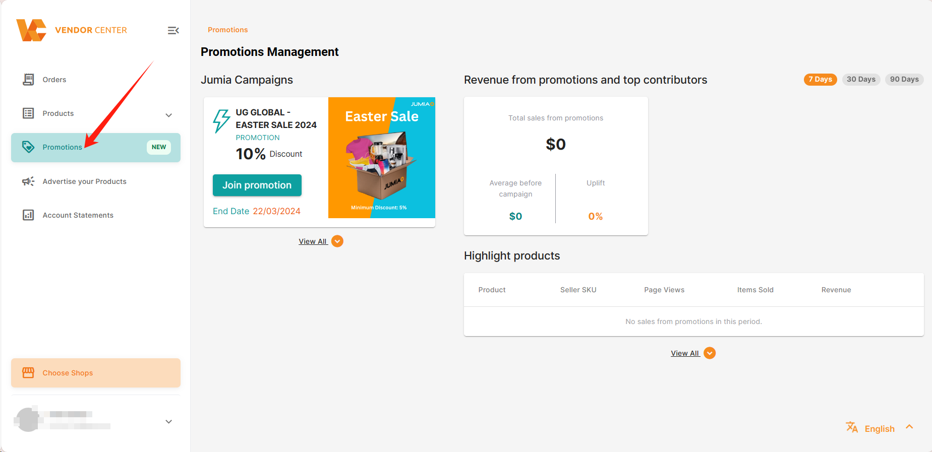This screenshot has height=452, width=932.
Task: Click the Revenue column header
Action: 836,290
